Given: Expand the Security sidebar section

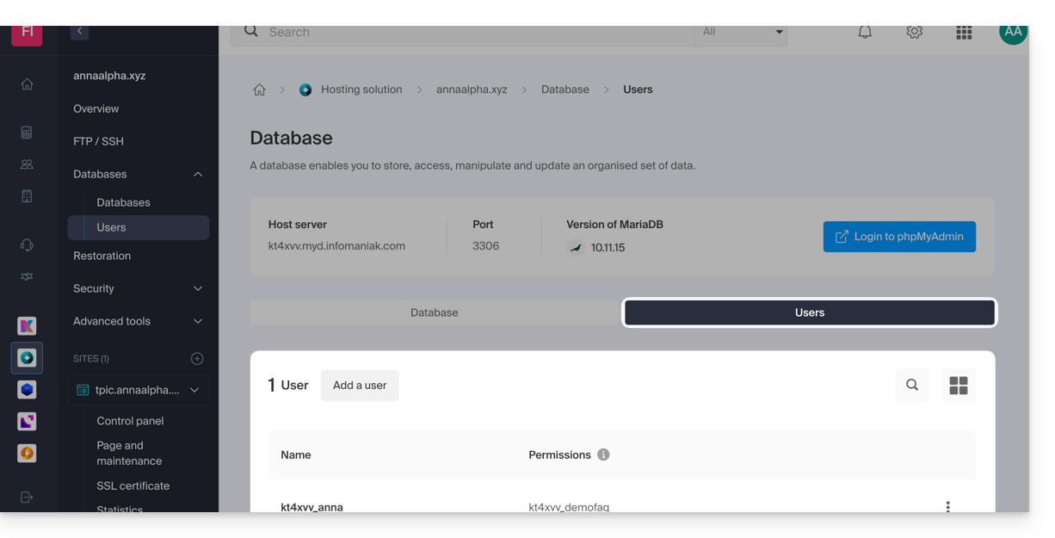Looking at the screenshot, I should 198,288.
